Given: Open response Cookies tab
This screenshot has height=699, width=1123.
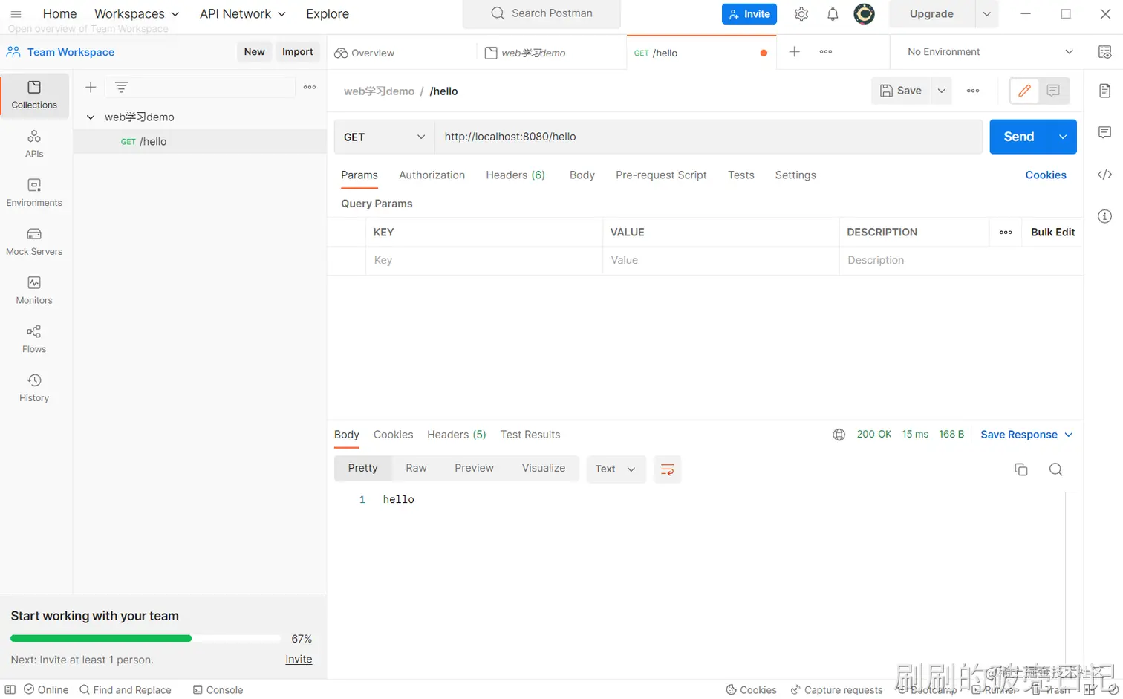Looking at the screenshot, I should point(393,435).
